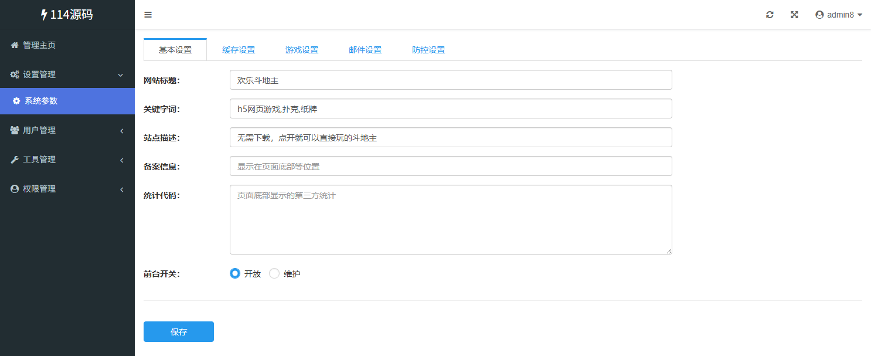The image size is (871, 356).
Task: Click the users icon beside 用户管理
Action: [15, 130]
